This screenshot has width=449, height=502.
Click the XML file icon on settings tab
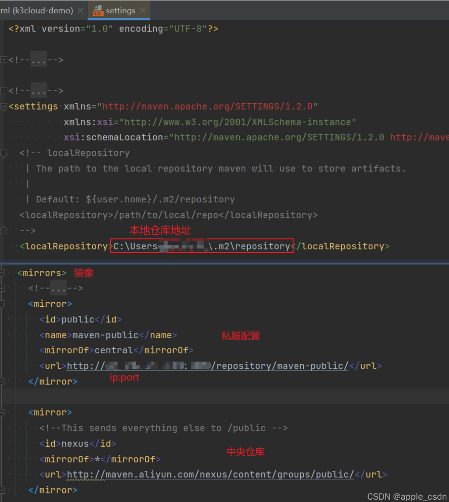click(98, 10)
